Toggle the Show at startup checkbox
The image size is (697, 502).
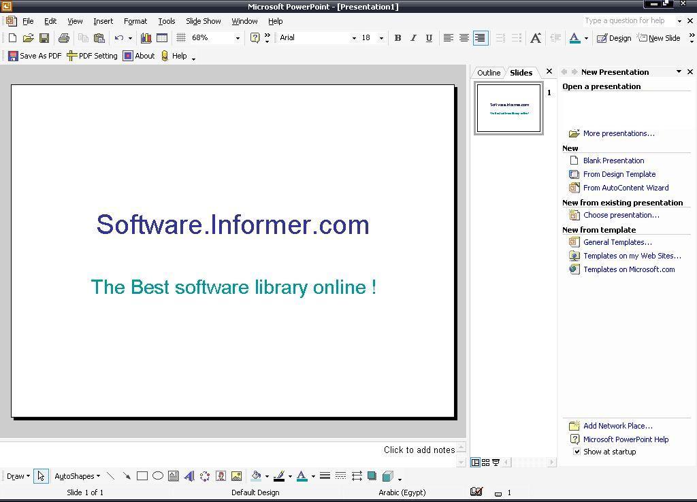[x=577, y=452]
